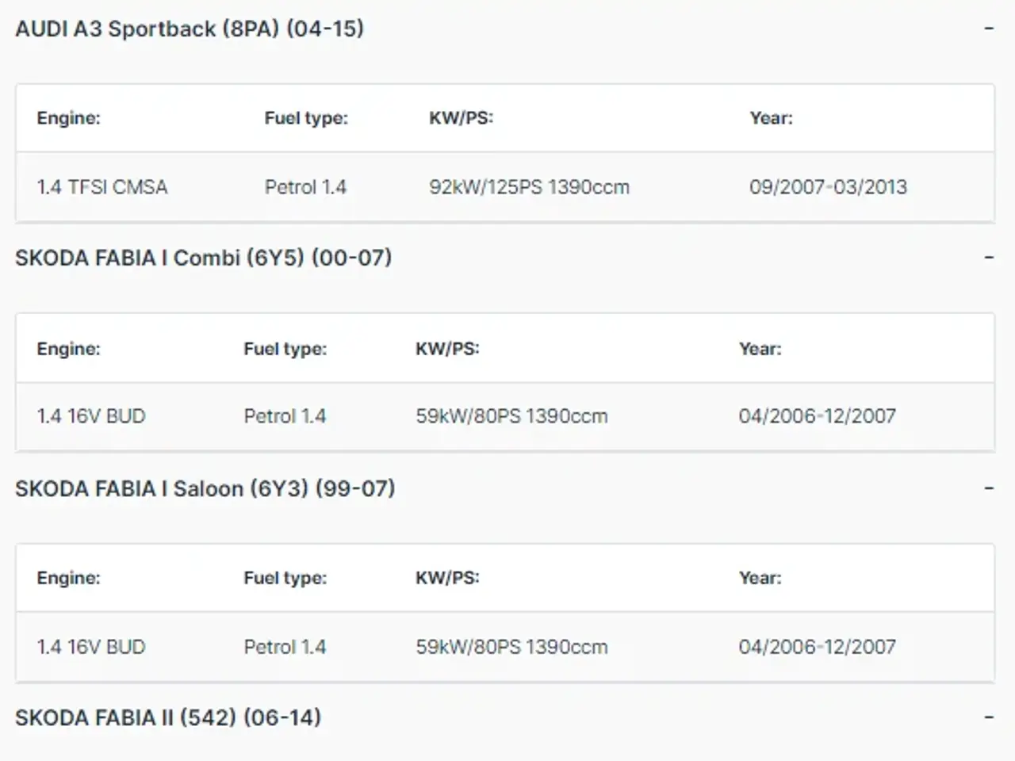Screen dimensions: 1015x761
Task: Click SKODA FABIA I Combi (6Y5) heading
Action: [204, 258]
